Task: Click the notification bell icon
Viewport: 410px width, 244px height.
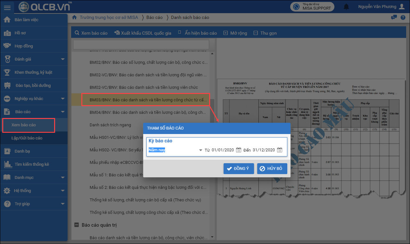Action: (346, 7)
